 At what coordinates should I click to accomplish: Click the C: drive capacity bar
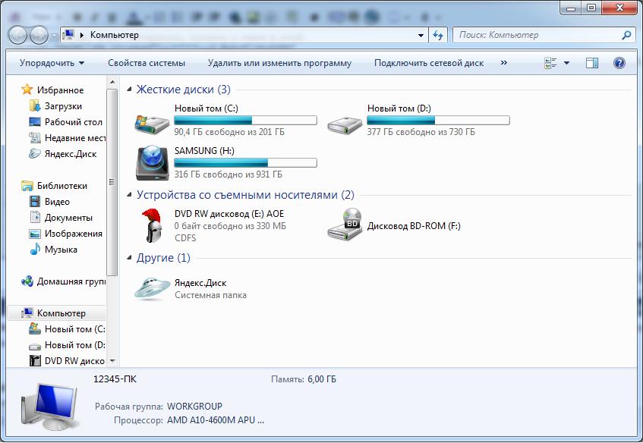tap(245, 120)
